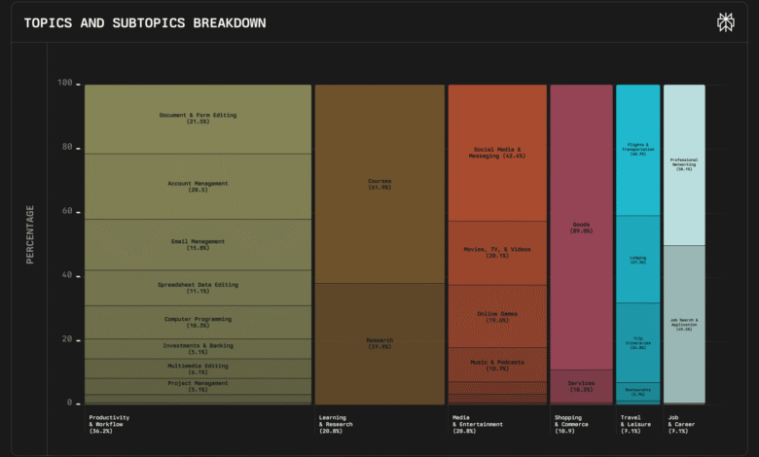Click the Services segment at the bar's bottom
This screenshot has height=457, width=759.
[x=581, y=386]
